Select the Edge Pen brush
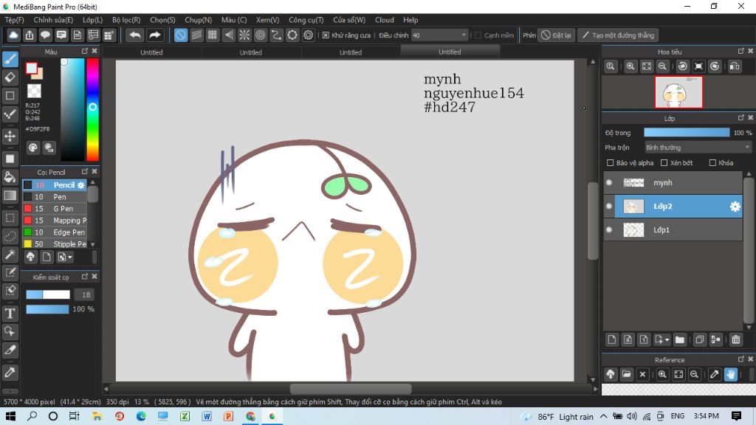Screen dimensions: 756x425 [x=55, y=232]
